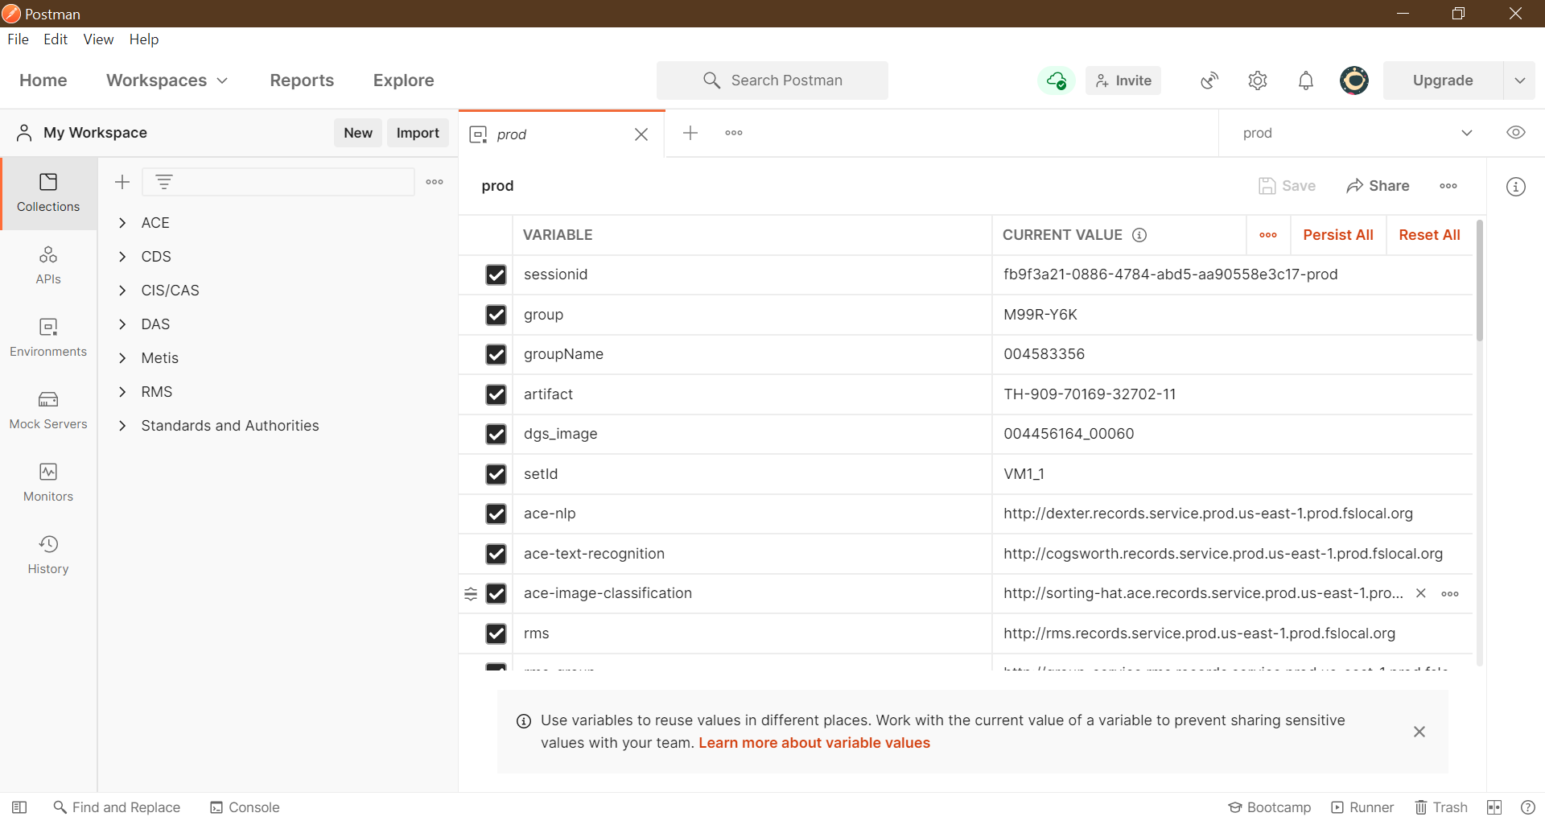Open the Upgrade dropdown arrow

click(1519, 80)
